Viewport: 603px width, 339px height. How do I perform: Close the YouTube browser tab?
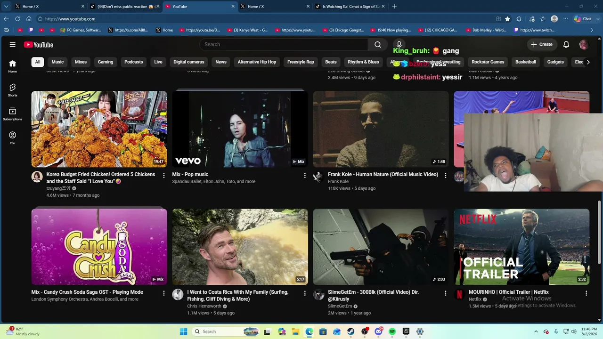tap(233, 7)
